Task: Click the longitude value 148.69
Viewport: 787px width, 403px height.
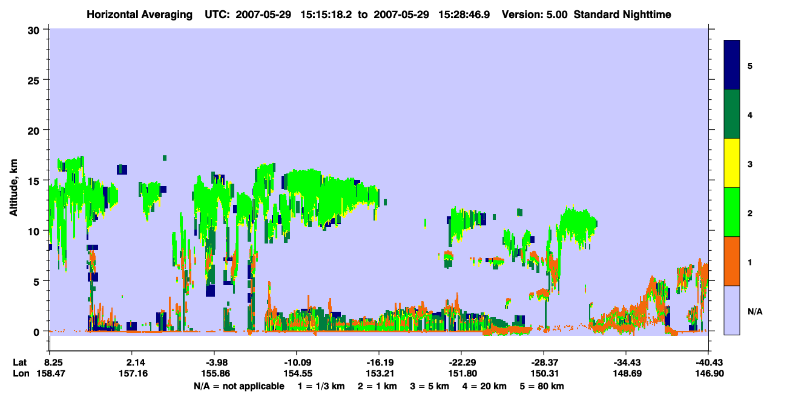Action: tap(626, 374)
